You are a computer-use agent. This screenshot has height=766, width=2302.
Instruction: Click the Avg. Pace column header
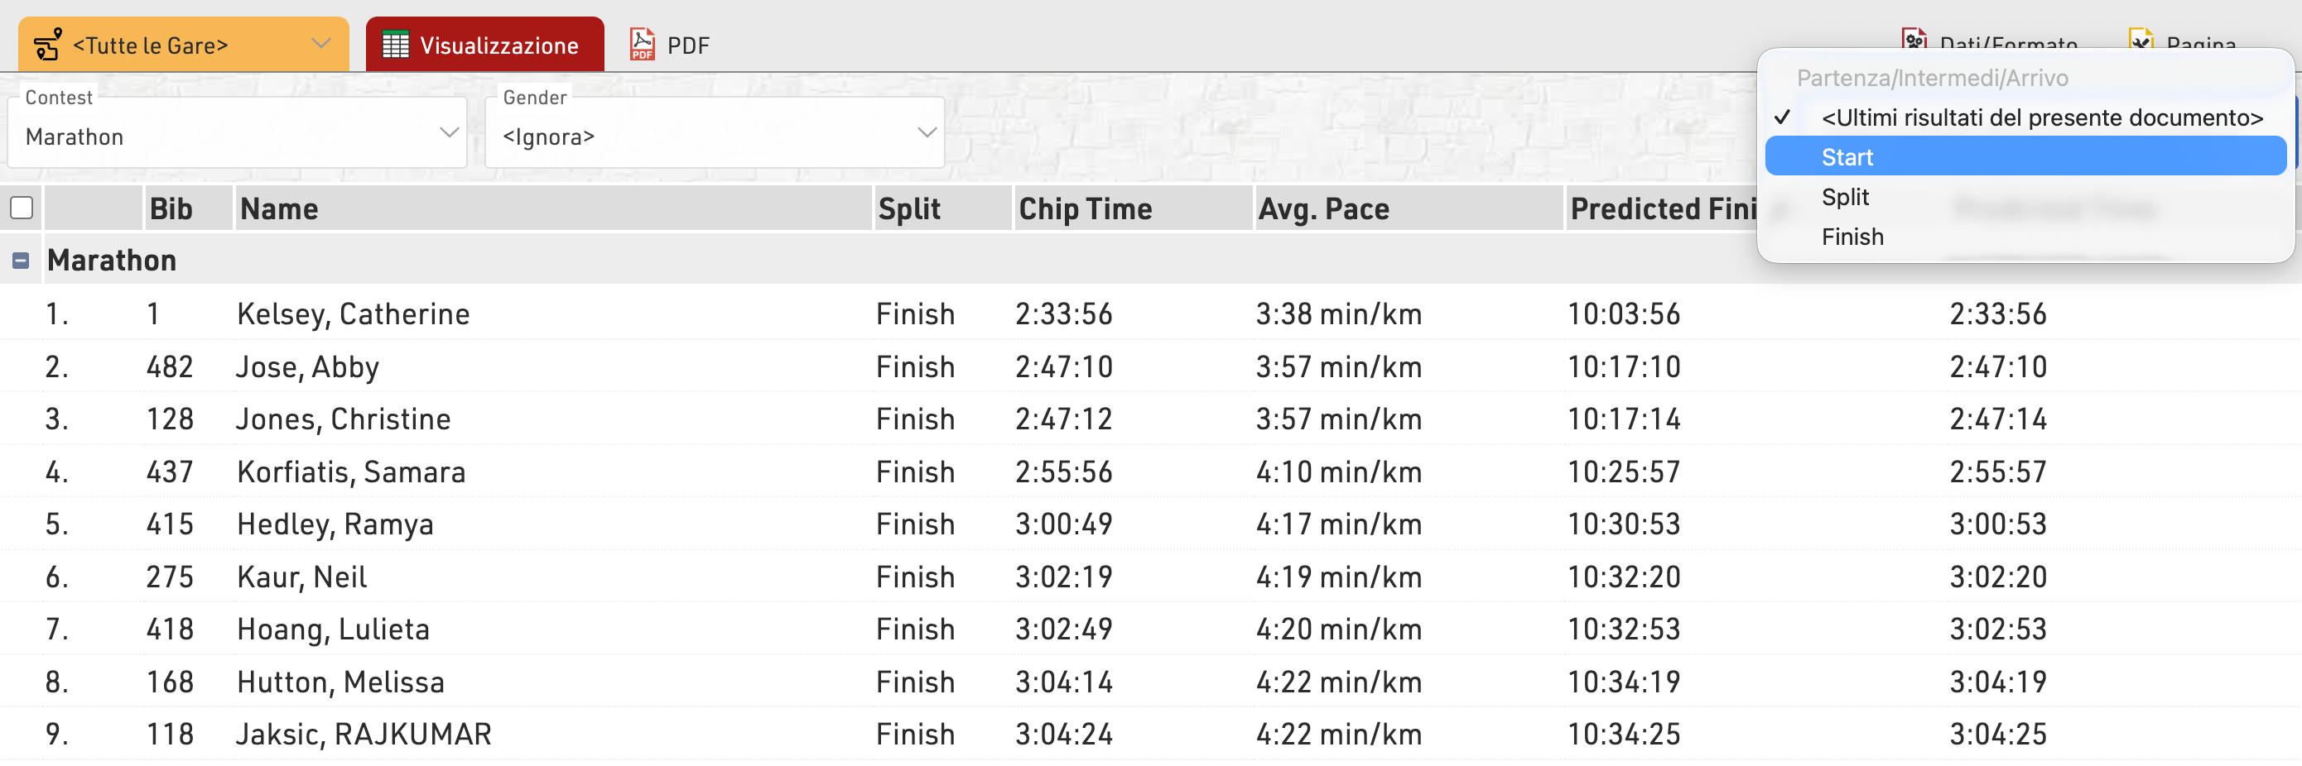coord(1322,209)
